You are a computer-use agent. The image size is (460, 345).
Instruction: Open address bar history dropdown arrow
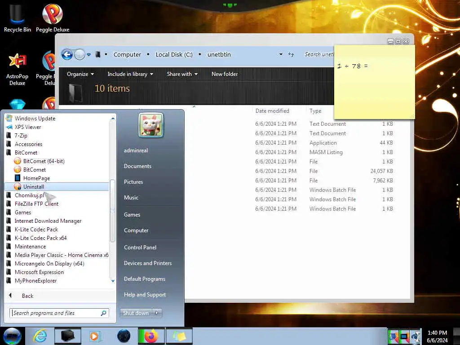coord(281,54)
